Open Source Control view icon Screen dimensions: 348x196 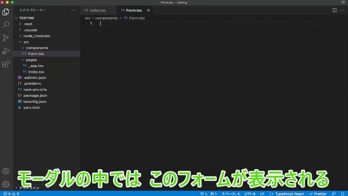pyautogui.click(x=6, y=38)
